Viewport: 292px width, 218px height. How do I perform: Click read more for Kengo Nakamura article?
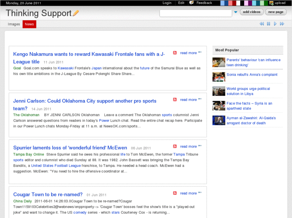pyautogui.click(x=188, y=53)
